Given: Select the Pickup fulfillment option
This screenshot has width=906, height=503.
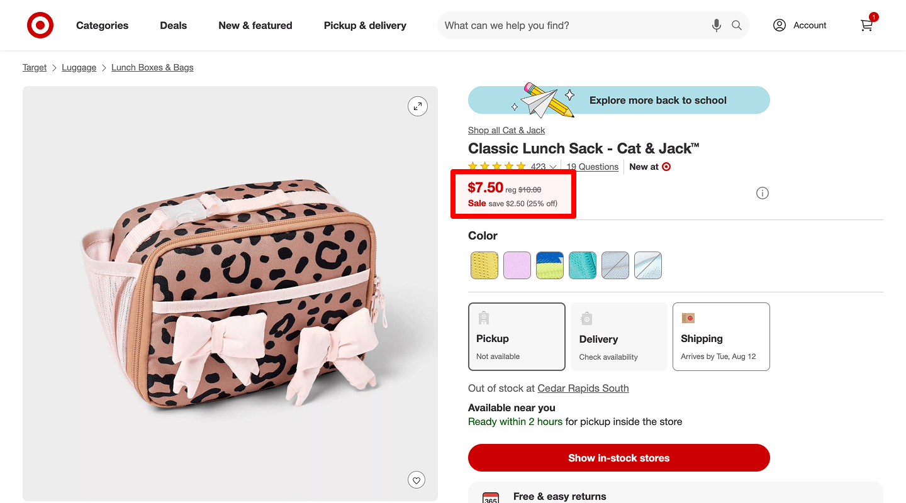Looking at the screenshot, I should coord(517,336).
